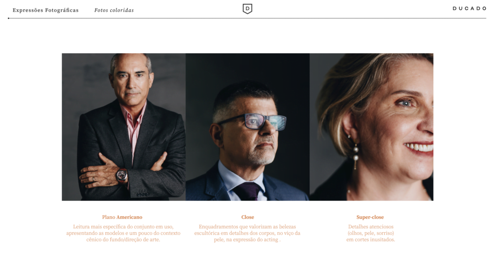Click the purple tie in middle photo
Viewport: 495px width, 278px height.
[247, 191]
